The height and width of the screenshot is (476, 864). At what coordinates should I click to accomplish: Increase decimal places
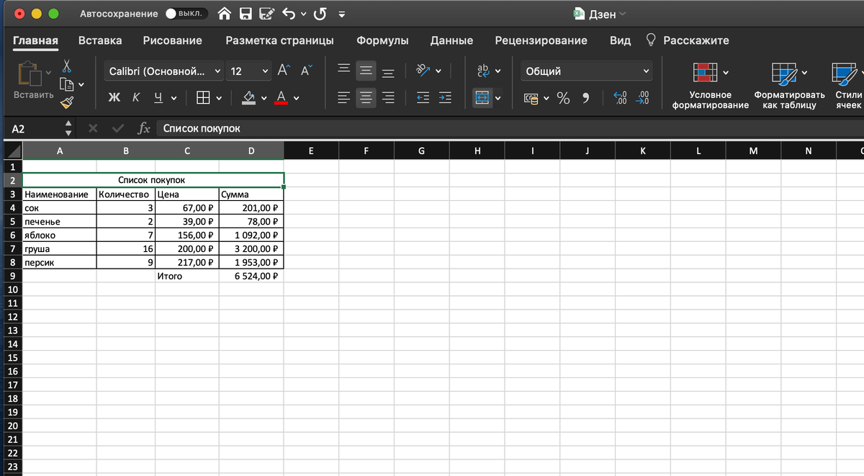pos(620,98)
